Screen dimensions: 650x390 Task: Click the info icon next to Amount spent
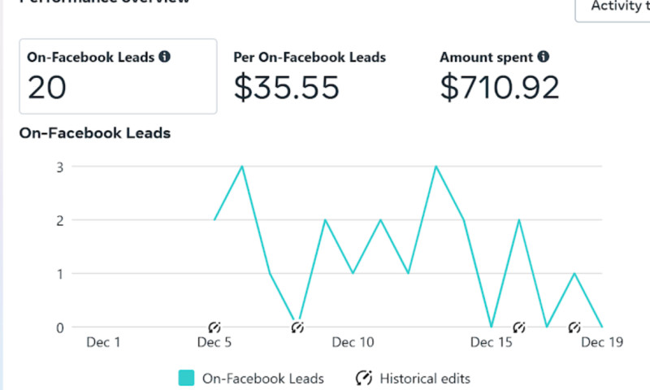pos(543,58)
